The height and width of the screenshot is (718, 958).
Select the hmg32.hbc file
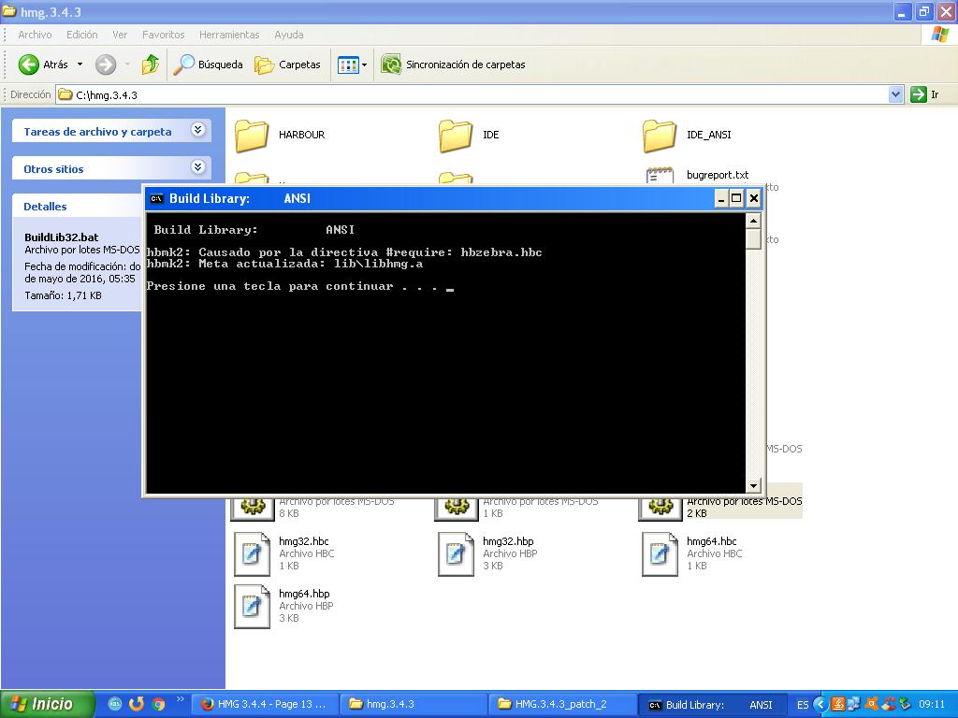[284, 553]
